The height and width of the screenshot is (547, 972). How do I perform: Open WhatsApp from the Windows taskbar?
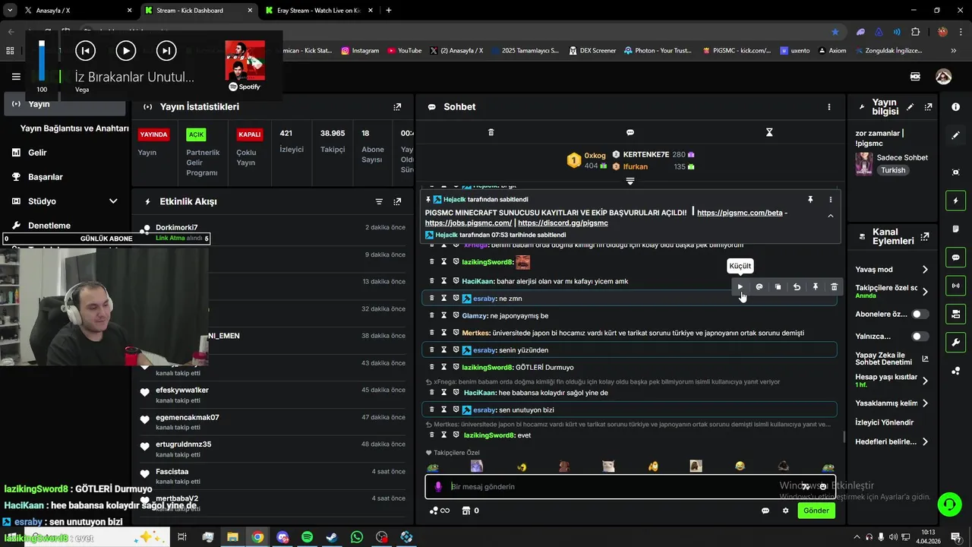(x=357, y=537)
